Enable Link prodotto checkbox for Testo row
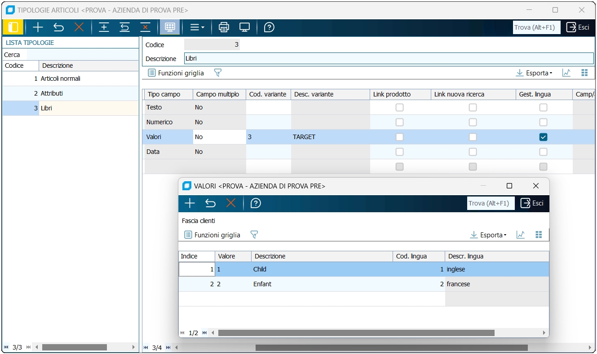Image resolution: width=597 pixels, height=354 pixels. [399, 108]
